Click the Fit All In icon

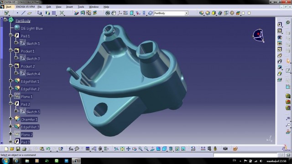click(x=122, y=149)
